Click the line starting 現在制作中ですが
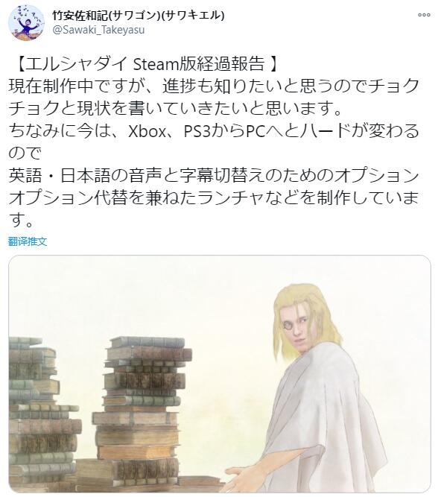Image resolution: width=438 pixels, height=497 pixels. click(x=214, y=86)
